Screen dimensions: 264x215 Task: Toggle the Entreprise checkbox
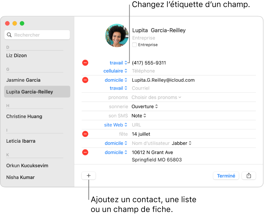pos(134,45)
